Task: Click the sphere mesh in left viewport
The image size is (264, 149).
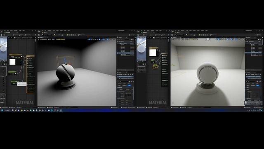Action: coord(65,73)
